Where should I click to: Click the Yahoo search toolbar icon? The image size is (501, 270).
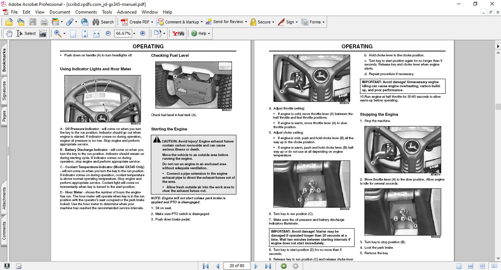point(178,33)
